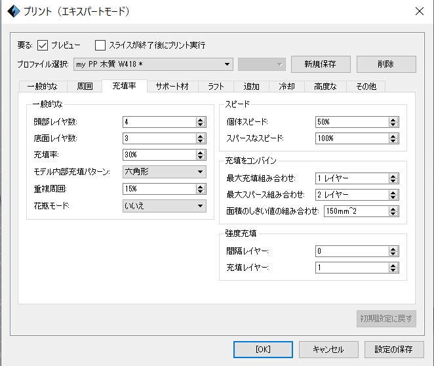Viewport: 434px width, 366px height.
Task: Increase 最大スパース組み合わせ with up arrow
Action: pyautogui.click(x=393, y=192)
